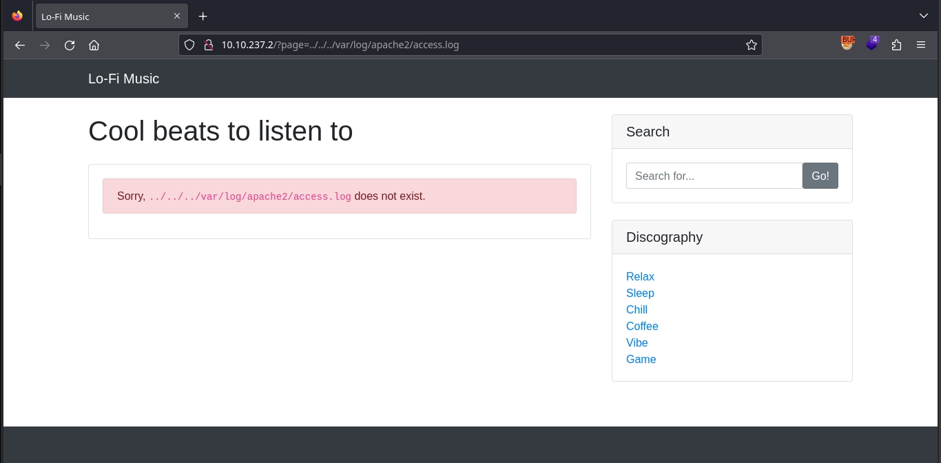Show tracking protection shield info
The width and height of the screenshot is (941, 463).
click(x=190, y=45)
